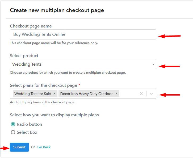Click the 'reference only' help text
This screenshot has height=158, width=193.
click(54, 43)
